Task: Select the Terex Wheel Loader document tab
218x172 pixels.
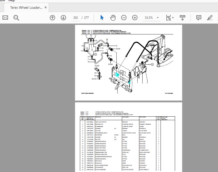Action: (x=26, y=7)
